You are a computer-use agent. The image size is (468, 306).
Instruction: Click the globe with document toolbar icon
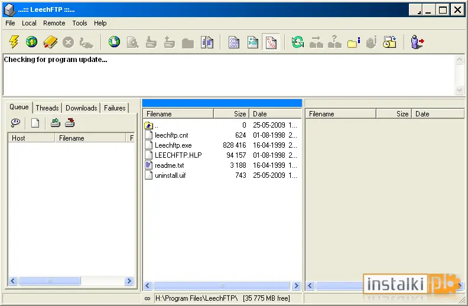pyautogui.click(x=114, y=42)
